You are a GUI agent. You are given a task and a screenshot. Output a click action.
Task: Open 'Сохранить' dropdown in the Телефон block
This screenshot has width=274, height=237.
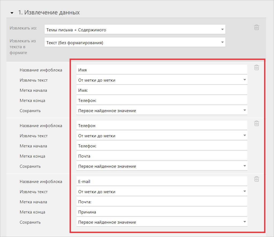pyautogui.click(x=162, y=166)
